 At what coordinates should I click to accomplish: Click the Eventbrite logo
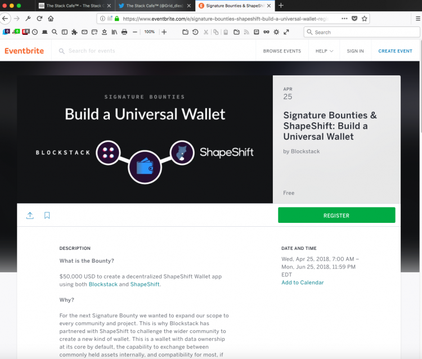coord(24,51)
